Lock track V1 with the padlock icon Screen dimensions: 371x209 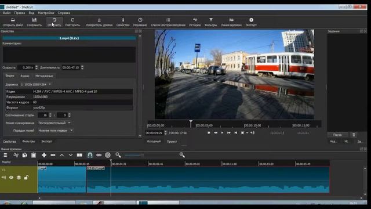[x=26, y=178]
